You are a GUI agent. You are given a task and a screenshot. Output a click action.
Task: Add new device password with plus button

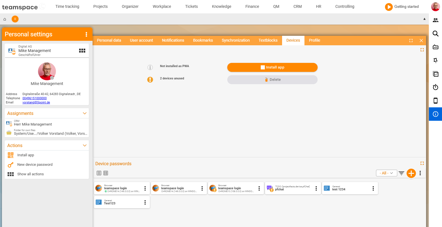tap(411, 173)
